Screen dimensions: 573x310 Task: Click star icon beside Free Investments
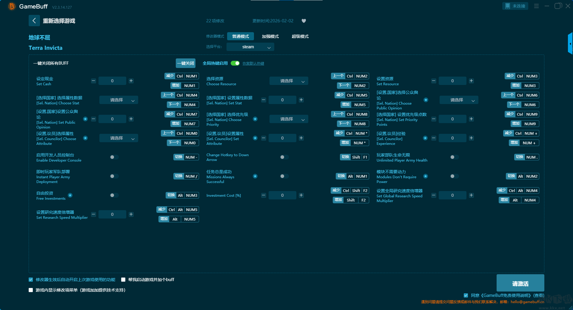click(70, 195)
